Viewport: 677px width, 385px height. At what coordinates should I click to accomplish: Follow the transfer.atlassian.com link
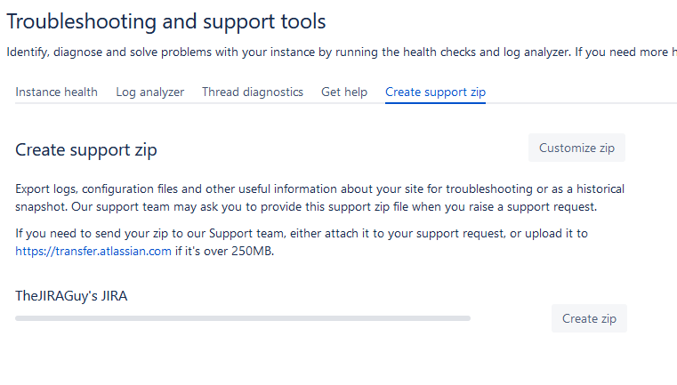pos(93,251)
